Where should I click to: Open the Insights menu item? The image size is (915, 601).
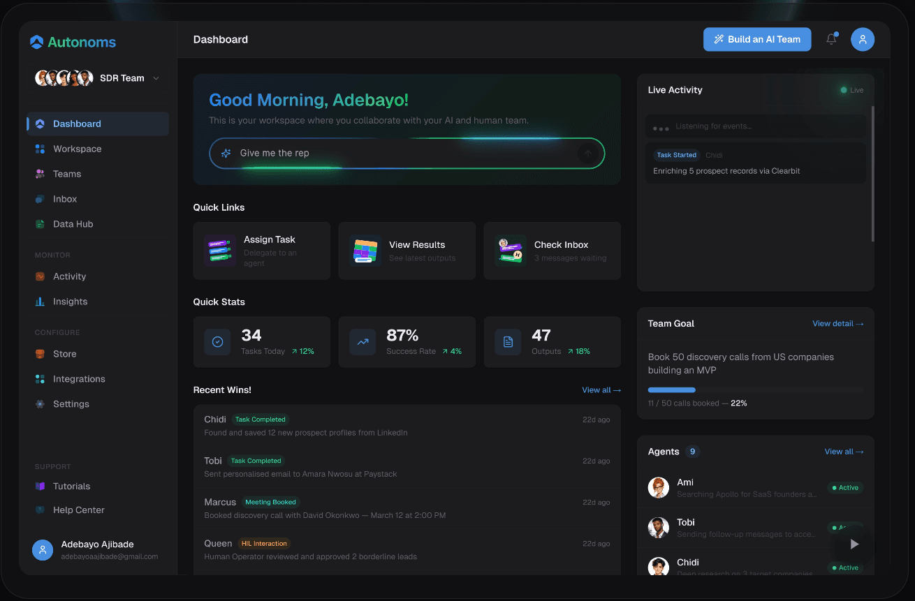[98, 302]
